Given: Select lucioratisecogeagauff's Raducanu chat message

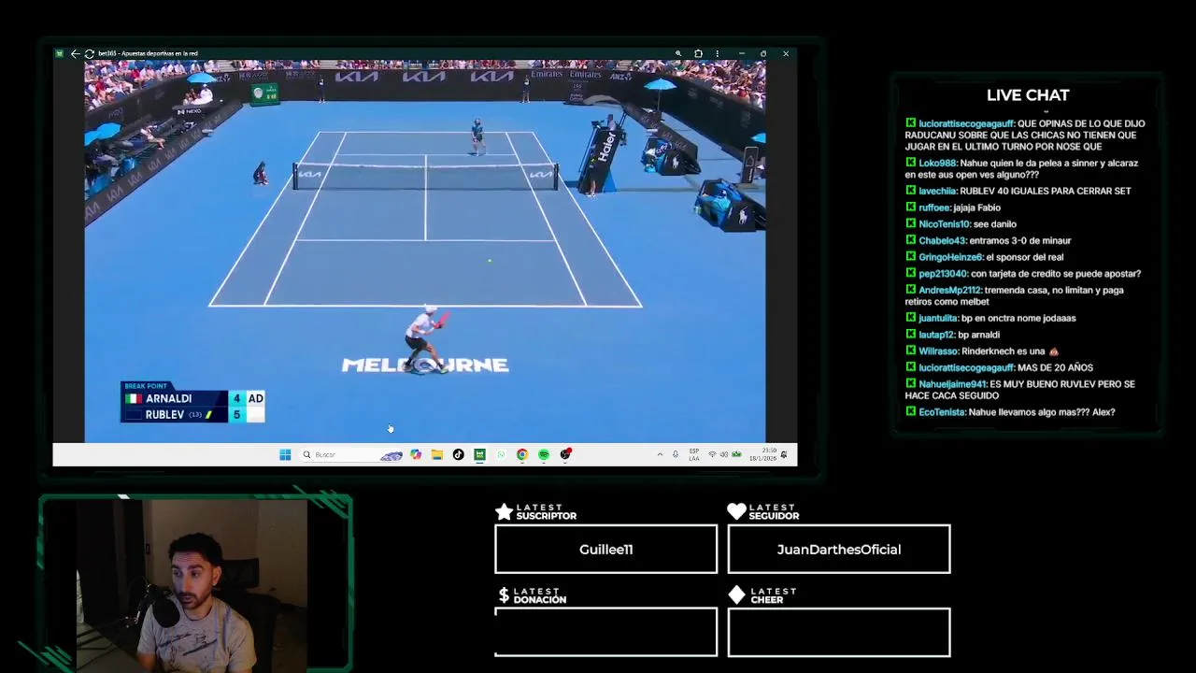Looking at the screenshot, I should coord(1025,135).
